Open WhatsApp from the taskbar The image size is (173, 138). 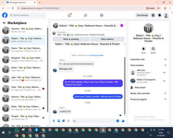click(x=17, y=130)
